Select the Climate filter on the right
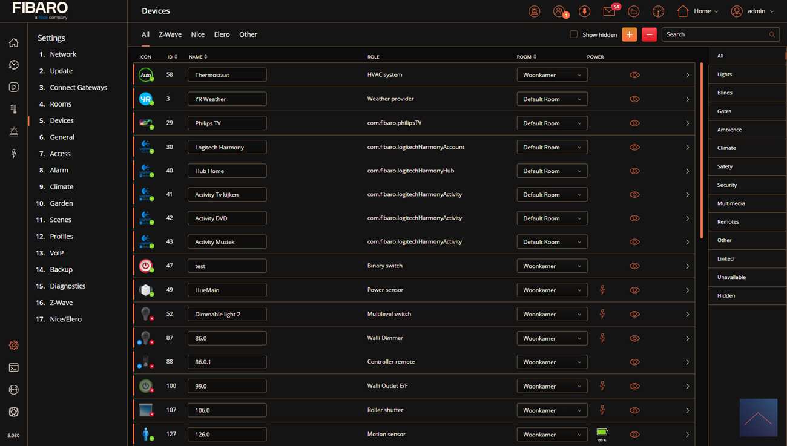The image size is (787, 446). pos(726,148)
